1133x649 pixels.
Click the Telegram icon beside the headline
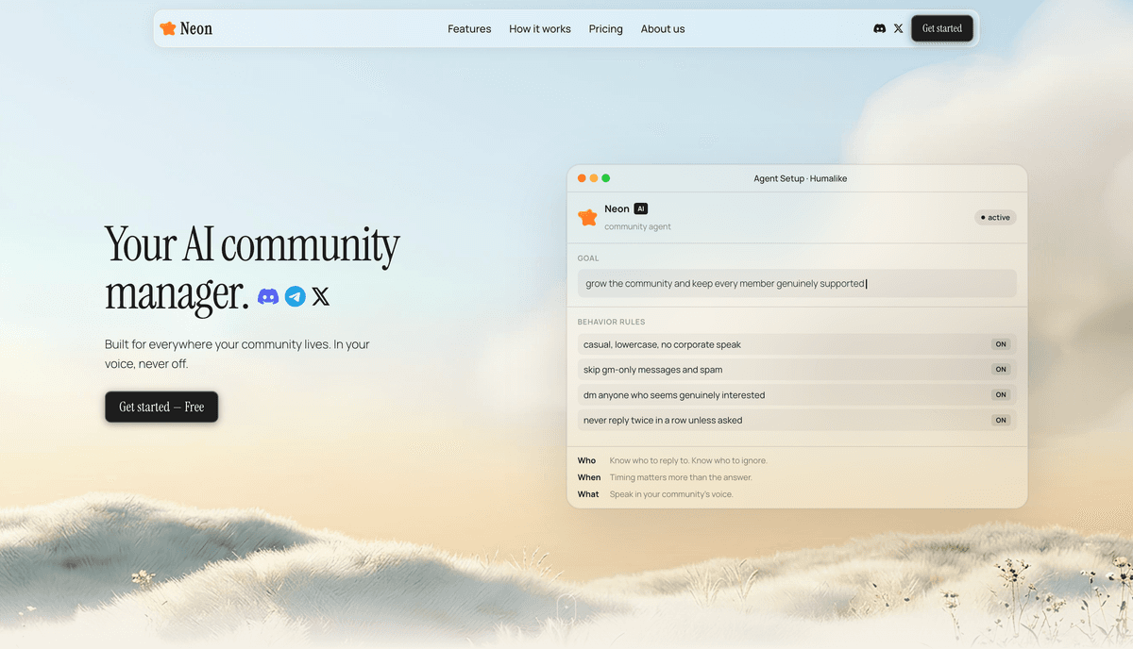click(296, 296)
